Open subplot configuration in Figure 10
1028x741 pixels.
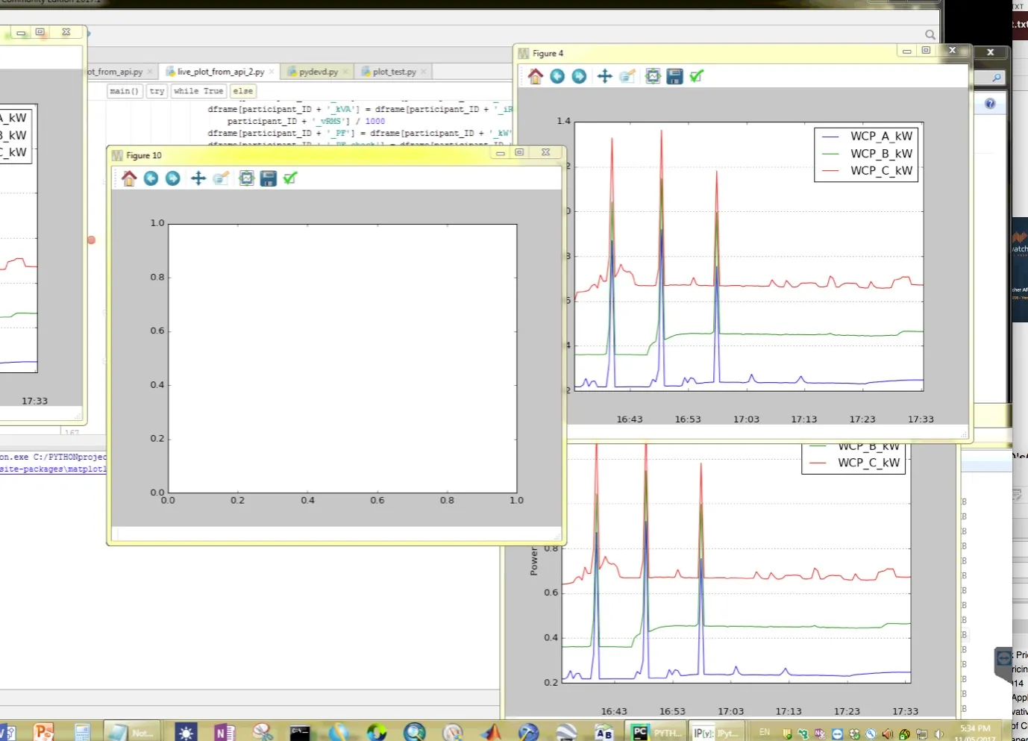[x=246, y=178]
